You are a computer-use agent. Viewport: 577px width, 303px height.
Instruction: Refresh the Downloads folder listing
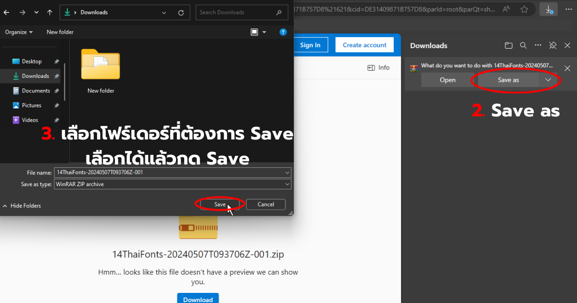tap(181, 13)
